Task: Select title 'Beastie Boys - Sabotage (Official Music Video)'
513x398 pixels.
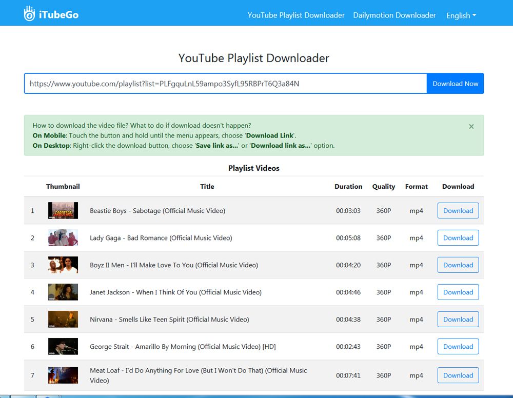Action: tap(157, 211)
